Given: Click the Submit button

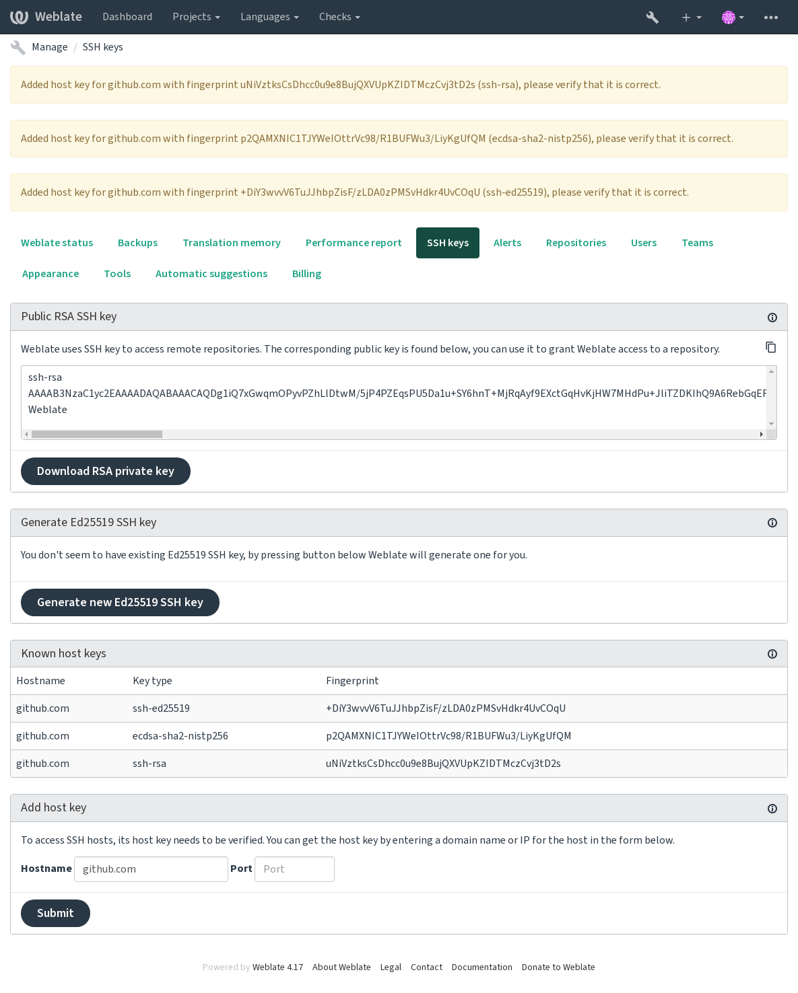Looking at the screenshot, I should click(55, 913).
